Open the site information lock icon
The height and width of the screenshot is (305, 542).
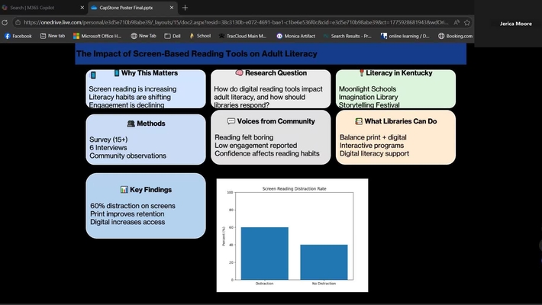(18, 22)
